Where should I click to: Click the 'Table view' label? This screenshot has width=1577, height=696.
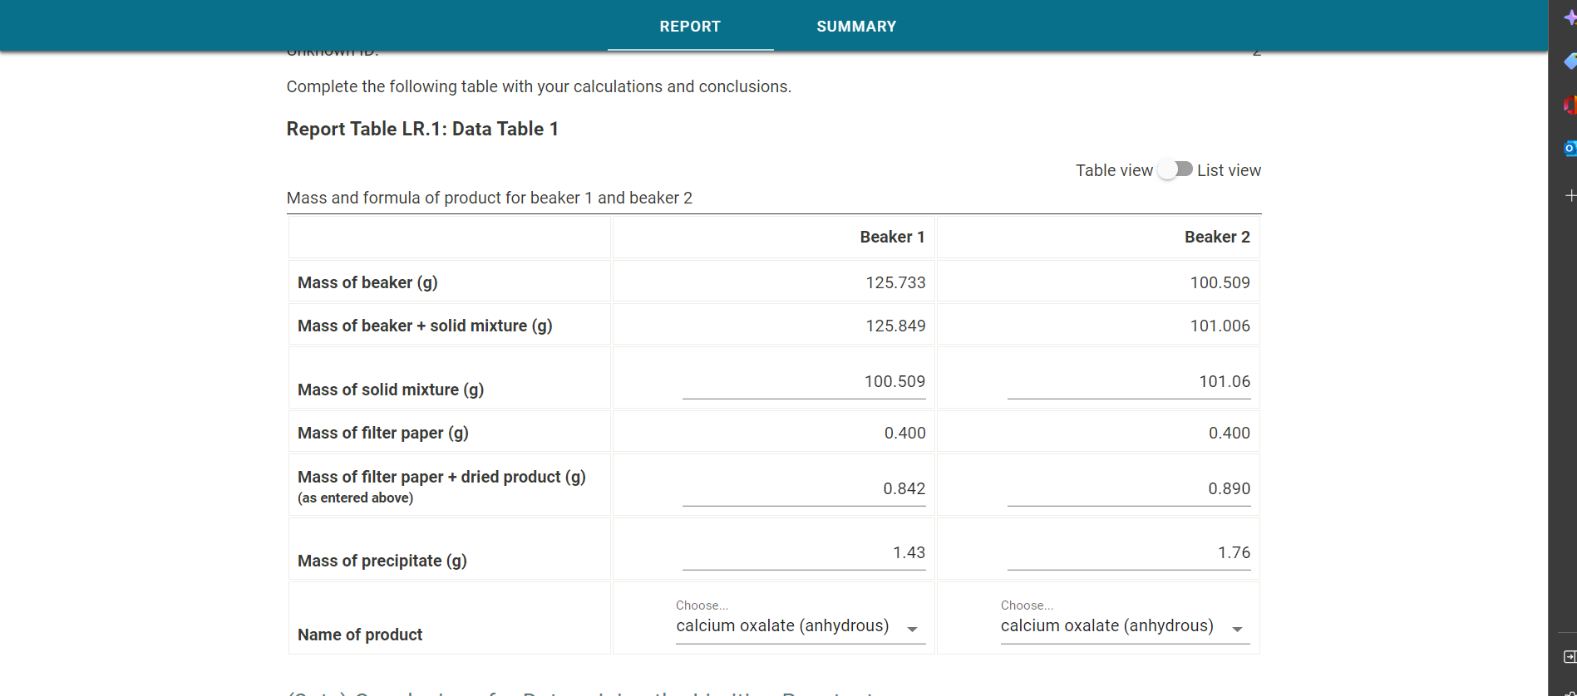click(x=1114, y=170)
